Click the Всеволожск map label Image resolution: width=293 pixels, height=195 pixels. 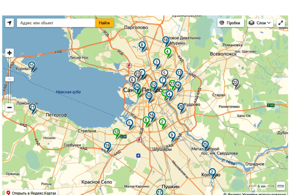point(223,54)
